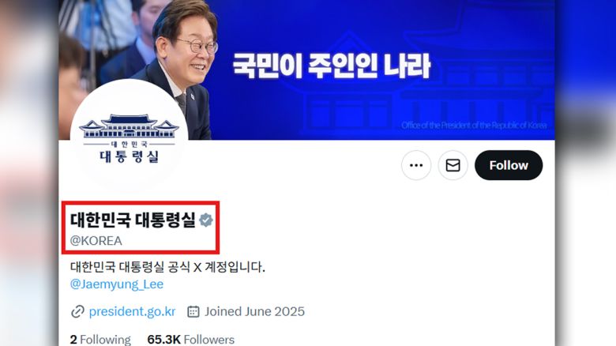Click the @KOREA handle text

tap(96, 241)
